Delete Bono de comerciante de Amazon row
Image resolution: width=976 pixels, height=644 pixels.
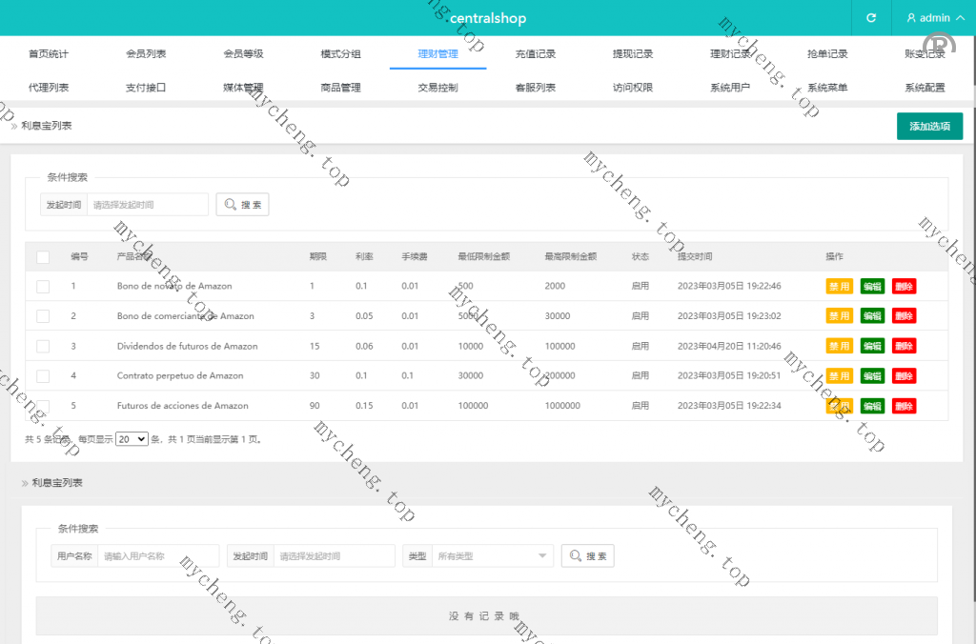[x=904, y=316]
